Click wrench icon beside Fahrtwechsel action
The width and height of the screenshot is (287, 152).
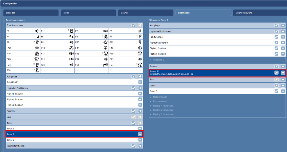point(276,37)
